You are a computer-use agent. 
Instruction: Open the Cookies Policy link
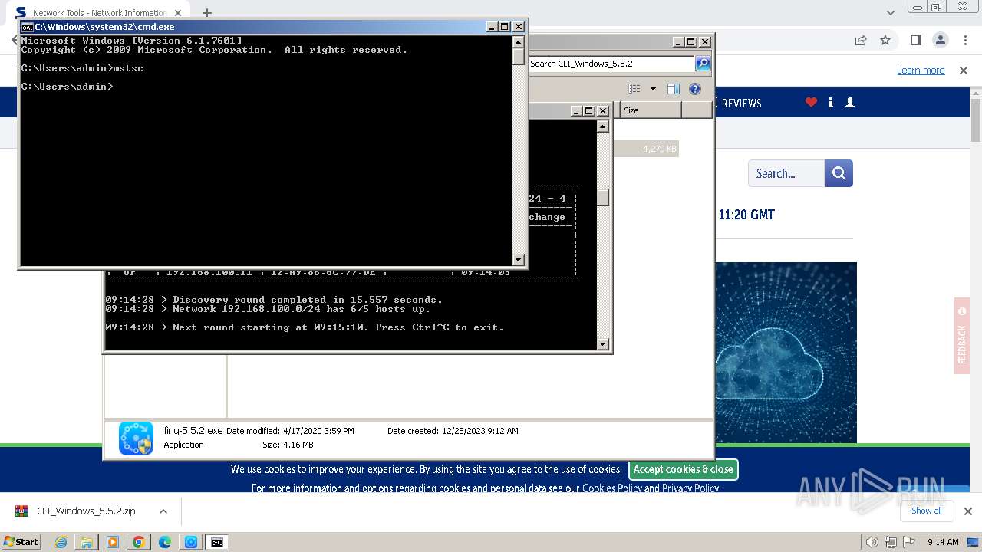point(612,488)
